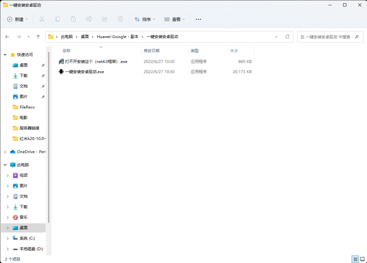Go forward with the right arrow
The width and height of the screenshot is (367, 263).
point(19,37)
